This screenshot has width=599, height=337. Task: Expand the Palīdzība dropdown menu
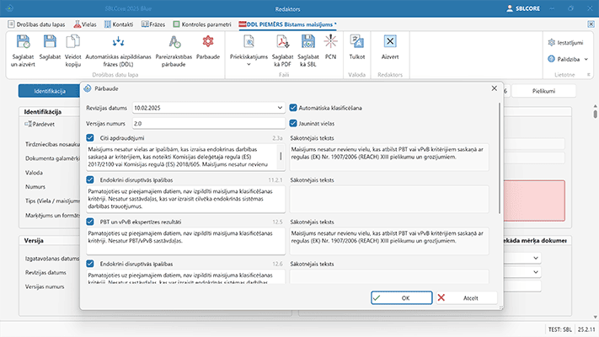[x=586, y=61]
